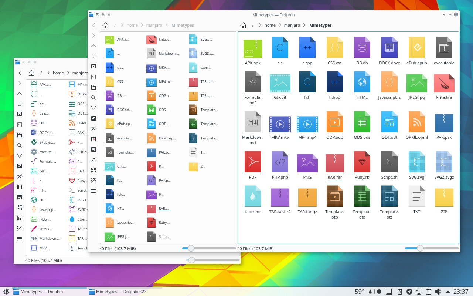
Task: Click the manjaro breadcrumb link
Action: pos(292,25)
